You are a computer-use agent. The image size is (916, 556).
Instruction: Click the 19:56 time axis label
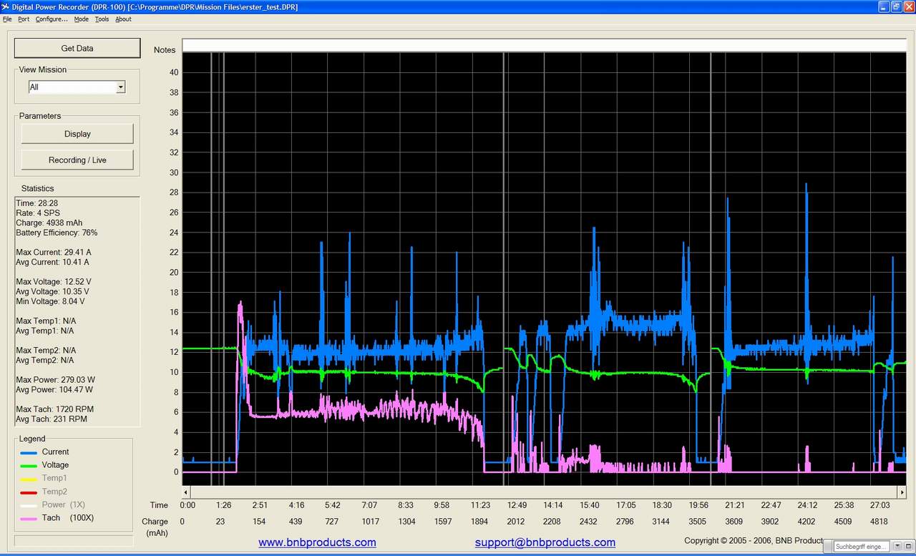click(698, 505)
